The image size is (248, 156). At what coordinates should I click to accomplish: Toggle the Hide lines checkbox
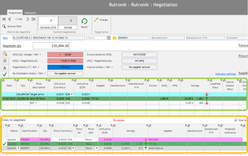236,120
